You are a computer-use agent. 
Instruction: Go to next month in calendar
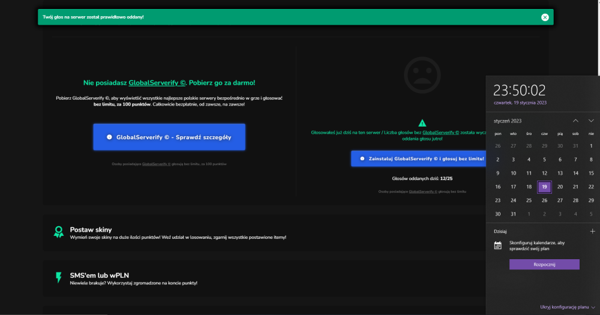591,121
